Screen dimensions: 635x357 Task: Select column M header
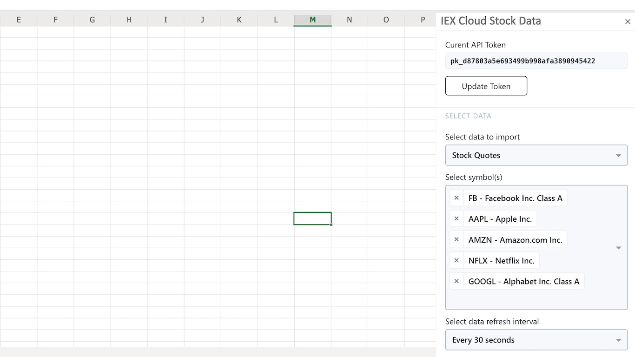click(x=312, y=20)
